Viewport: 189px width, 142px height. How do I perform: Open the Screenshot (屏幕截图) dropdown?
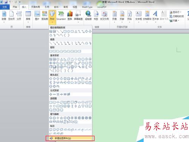tap(78, 17)
